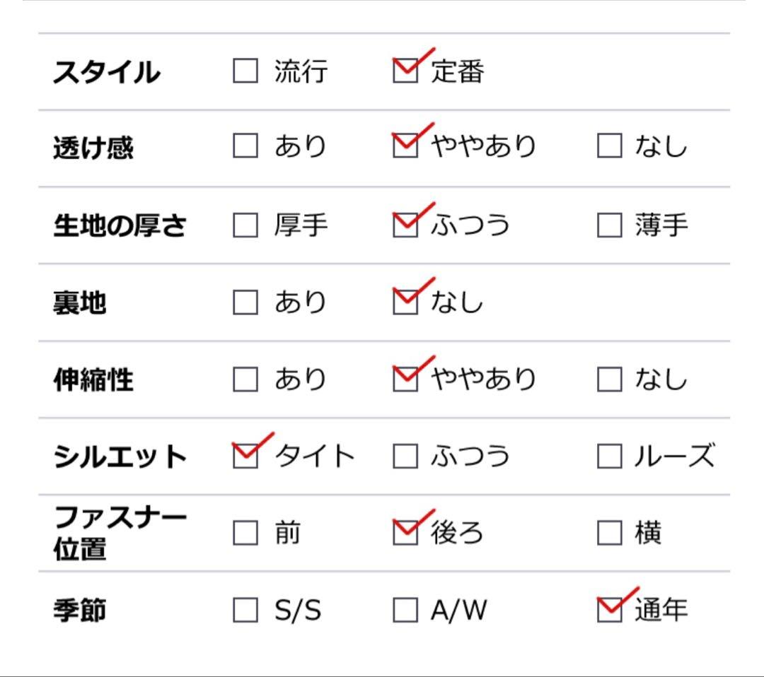
Task: Uncheck the 定番 style checkbox
Action: 405,71
